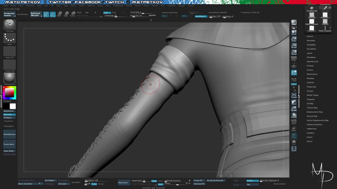The width and height of the screenshot is (337, 189).
Task: Pick a color in the color picker square
Action: pos(10,93)
